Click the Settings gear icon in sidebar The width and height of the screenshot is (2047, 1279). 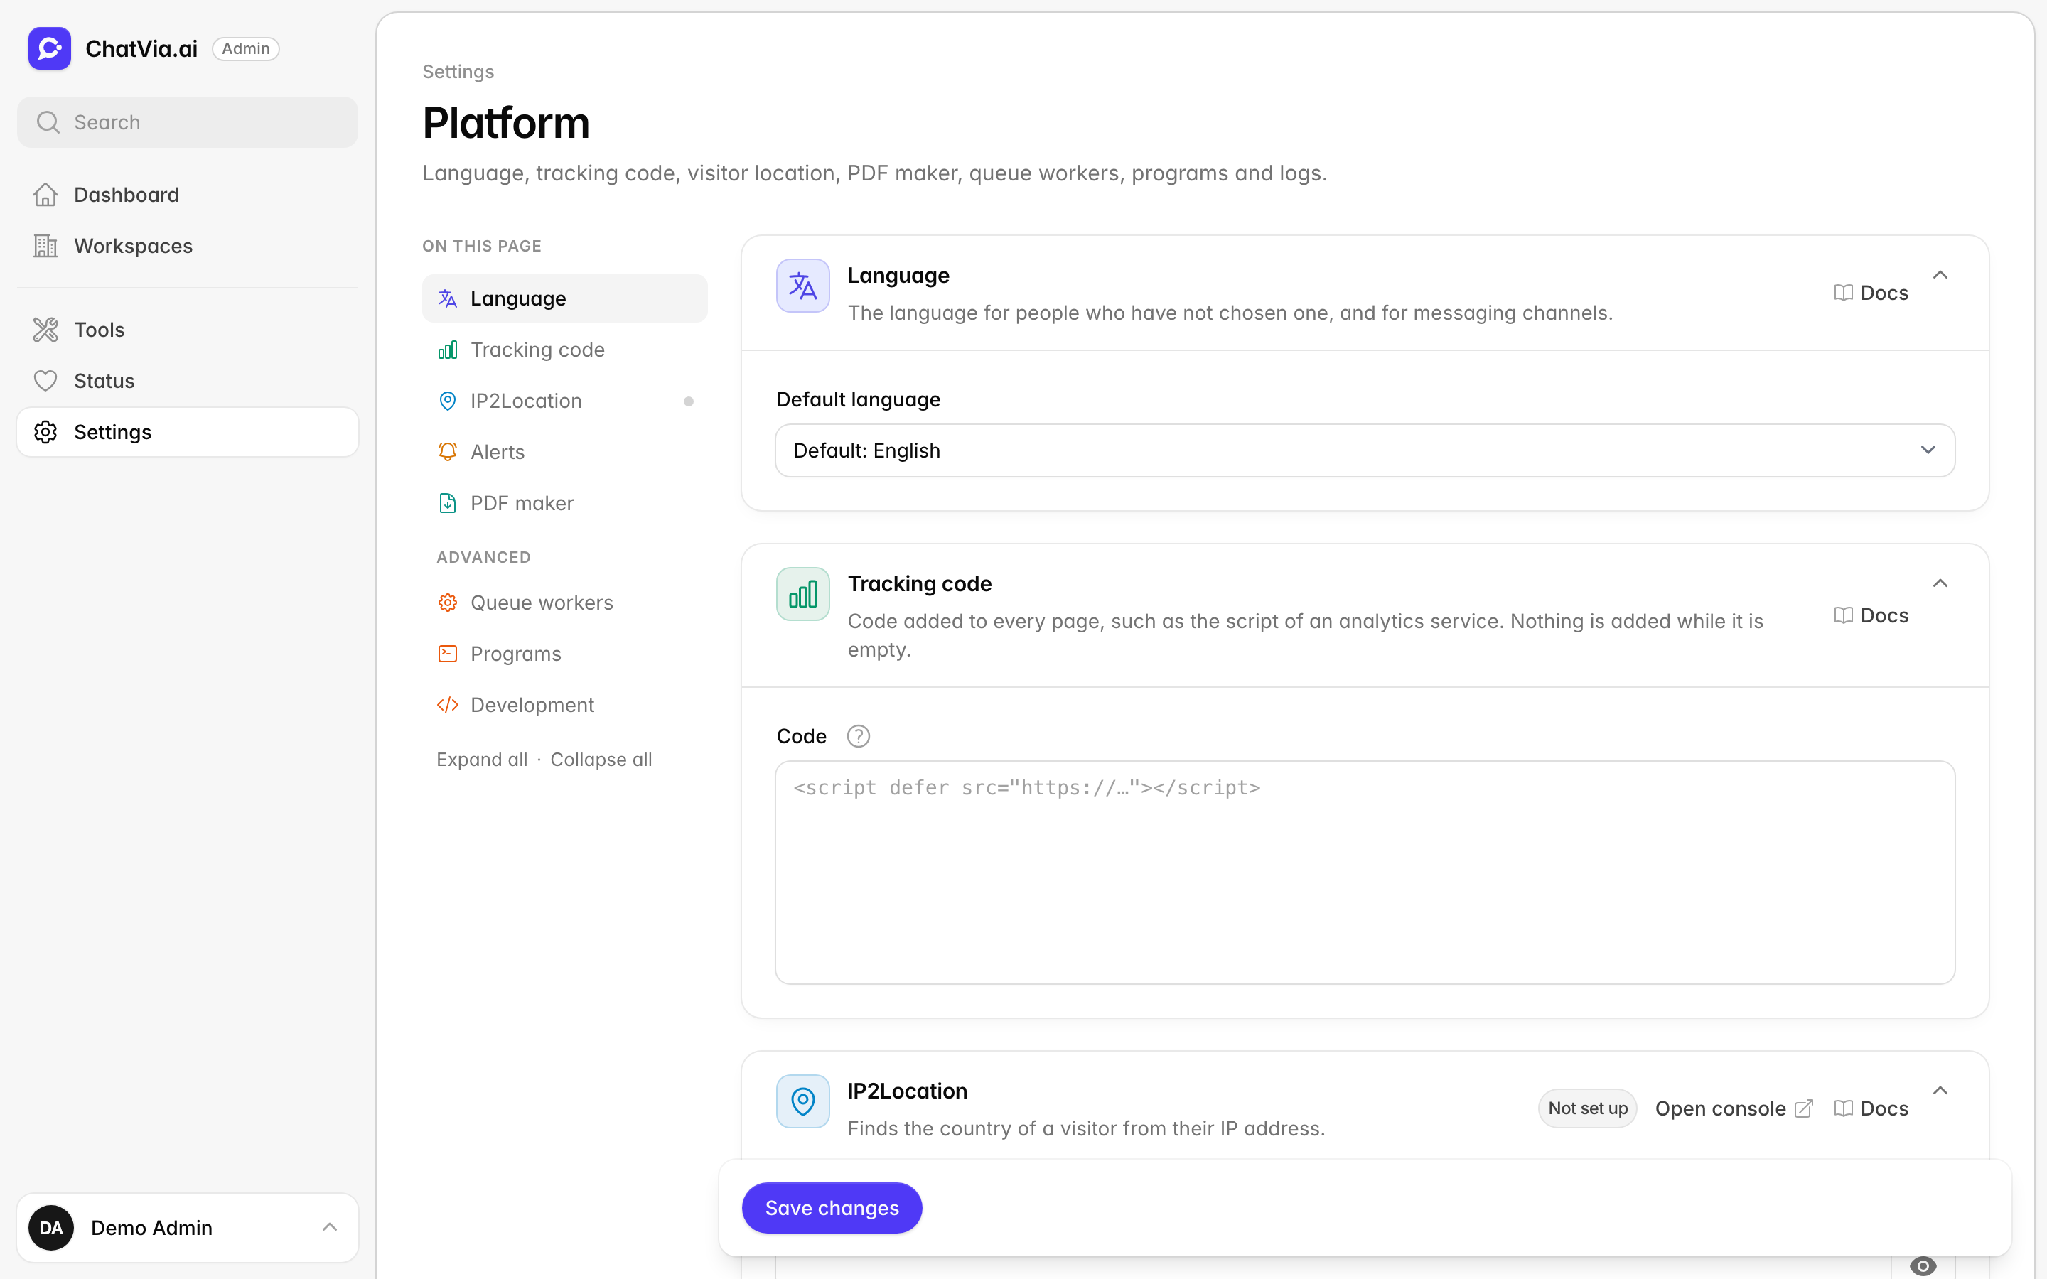click(x=45, y=432)
